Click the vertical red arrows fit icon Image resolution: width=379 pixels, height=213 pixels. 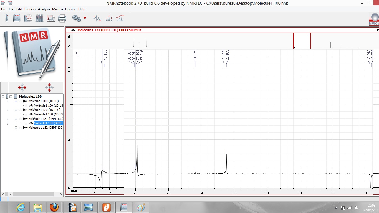pos(49,88)
